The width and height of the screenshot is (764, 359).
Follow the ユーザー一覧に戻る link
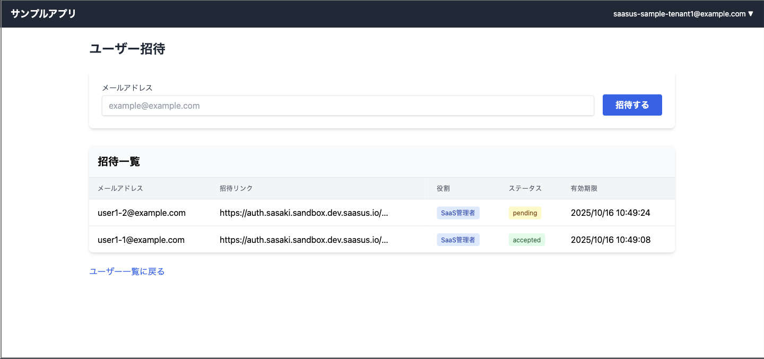tap(127, 272)
